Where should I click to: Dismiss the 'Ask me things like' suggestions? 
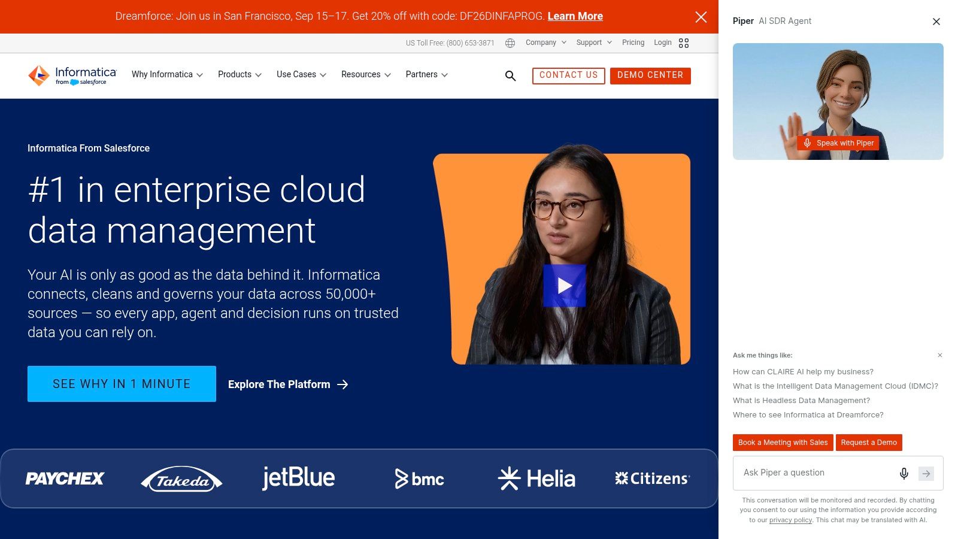pos(940,355)
